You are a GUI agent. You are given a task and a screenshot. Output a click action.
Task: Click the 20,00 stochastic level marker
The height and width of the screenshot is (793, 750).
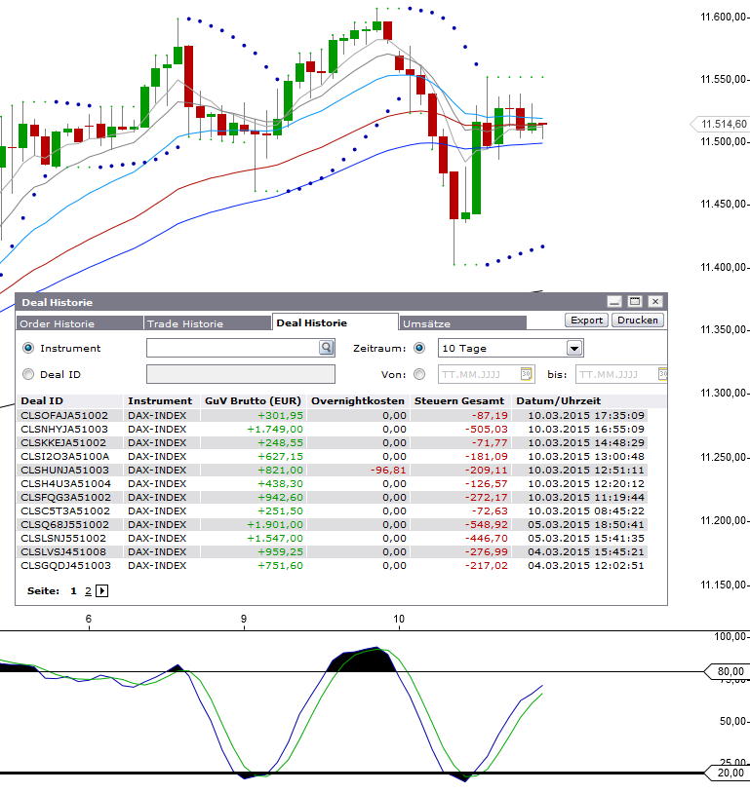728,773
